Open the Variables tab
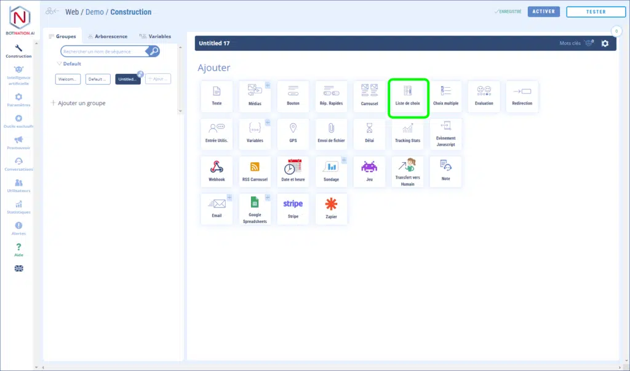 (x=155, y=36)
